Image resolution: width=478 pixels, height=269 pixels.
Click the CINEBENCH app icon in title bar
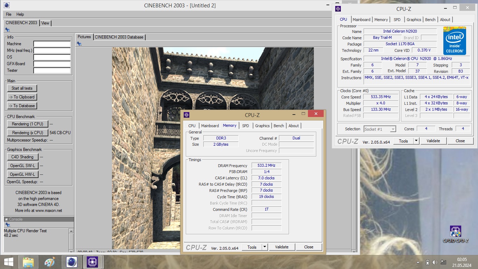[x=7, y=5]
